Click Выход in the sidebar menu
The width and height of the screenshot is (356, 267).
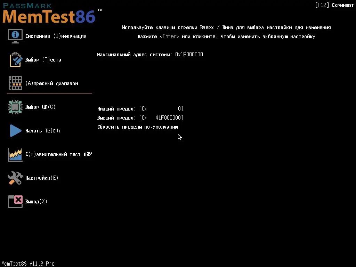[x=36, y=201]
